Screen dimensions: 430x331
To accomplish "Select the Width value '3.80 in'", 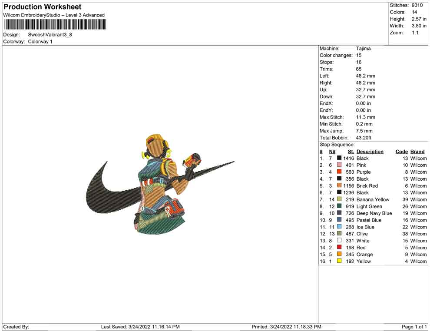I will (419, 26).
